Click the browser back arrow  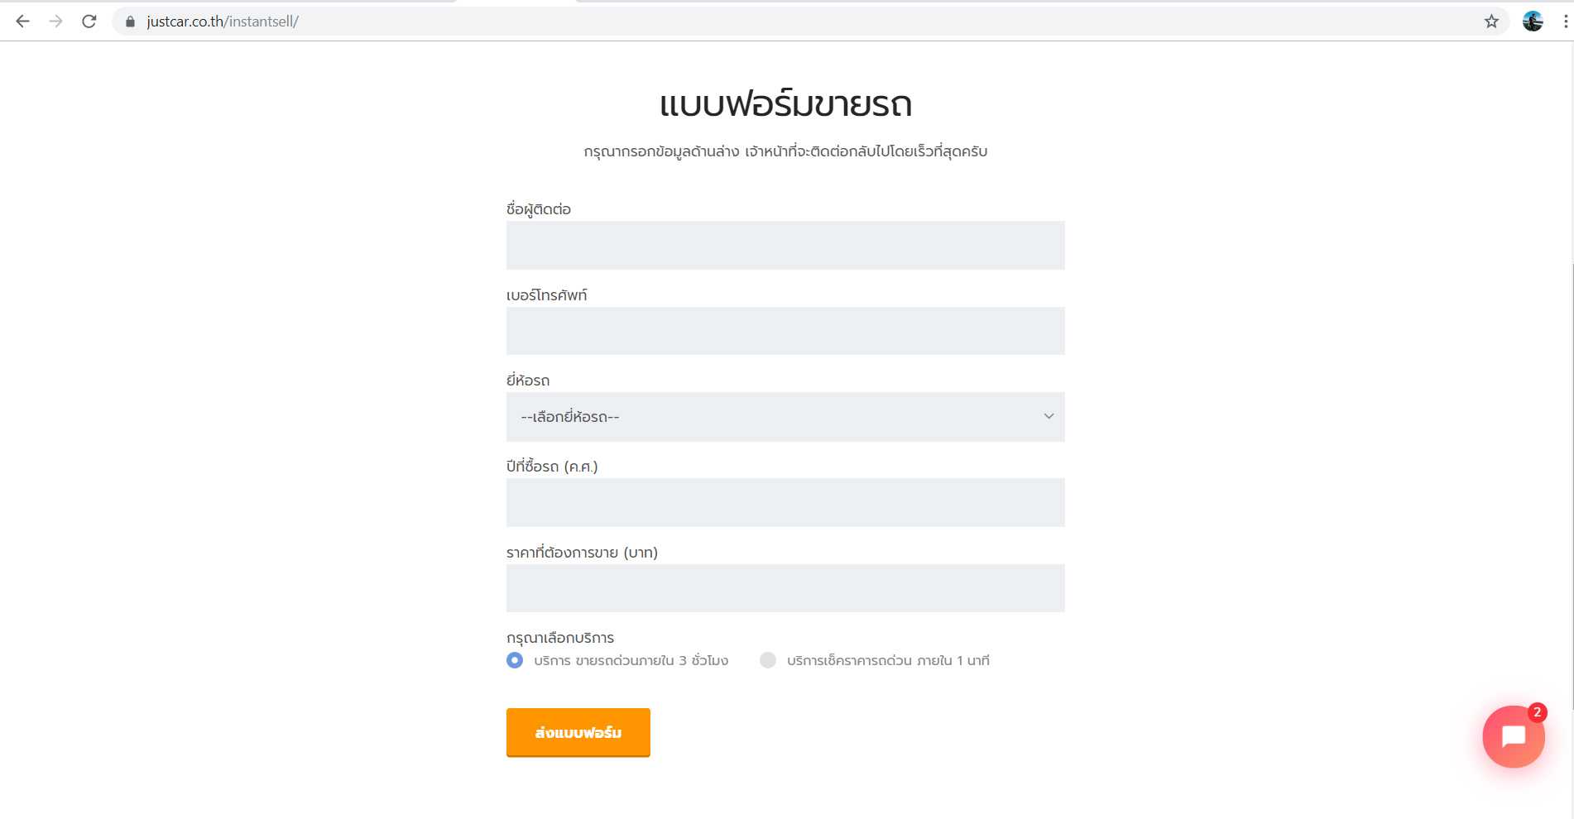pyautogui.click(x=22, y=22)
